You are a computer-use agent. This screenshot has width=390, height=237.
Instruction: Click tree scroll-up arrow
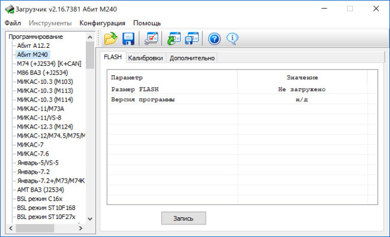[90, 37]
